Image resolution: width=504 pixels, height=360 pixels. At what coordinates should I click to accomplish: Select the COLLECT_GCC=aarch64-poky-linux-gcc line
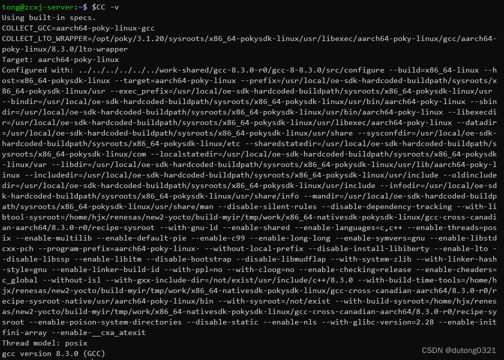78,28
